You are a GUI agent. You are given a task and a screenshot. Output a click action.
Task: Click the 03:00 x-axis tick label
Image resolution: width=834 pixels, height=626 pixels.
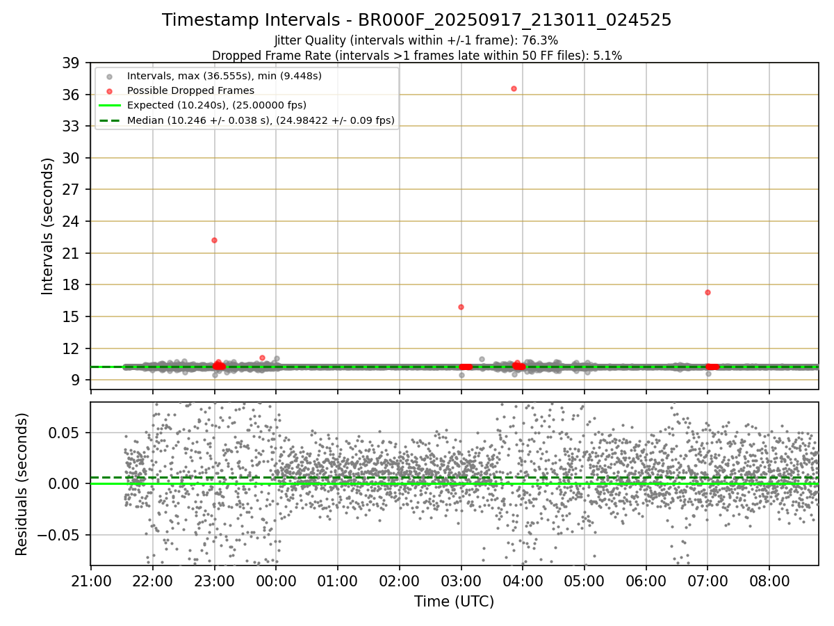click(461, 581)
